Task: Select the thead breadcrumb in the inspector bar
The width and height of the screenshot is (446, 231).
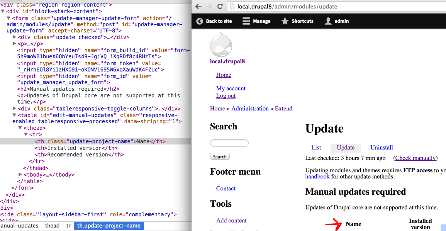Action: 52,226
